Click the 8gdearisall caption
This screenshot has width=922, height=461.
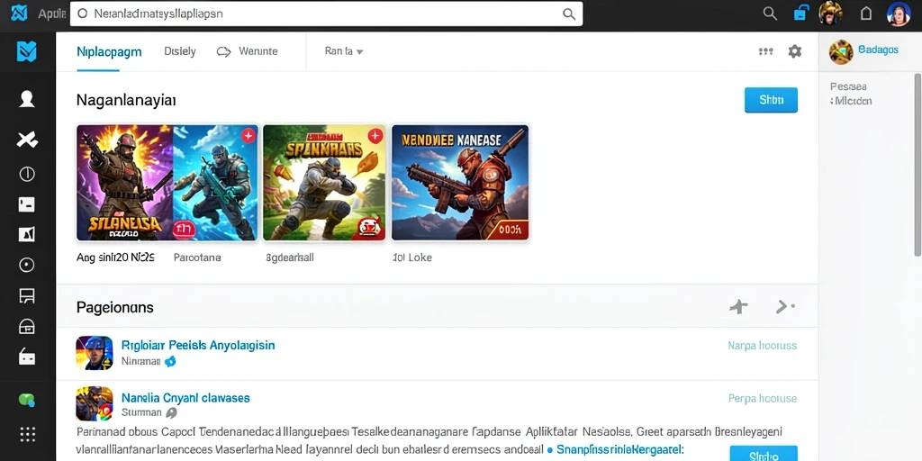click(x=290, y=258)
